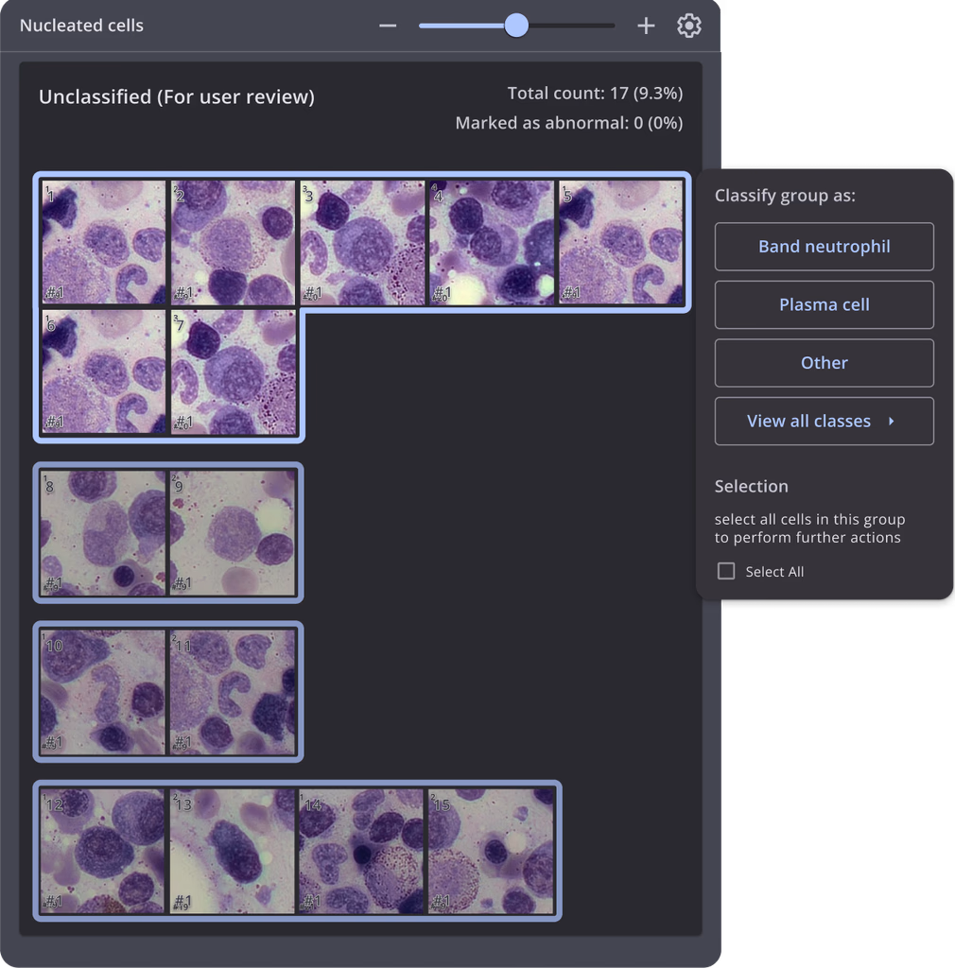Classify group as Plasma cell
Image resolution: width=955 pixels, height=968 pixels.
[x=825, y=304]
